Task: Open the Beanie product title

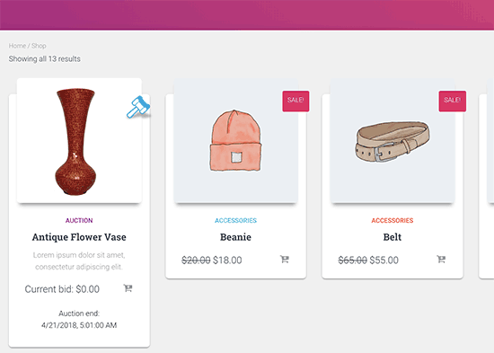Action: (x=235, y=237)
